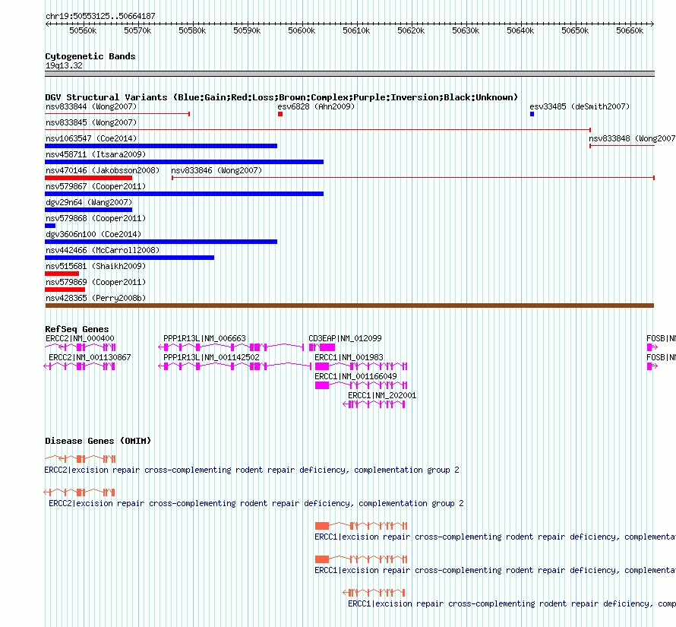
Task: Click the first OMIM ERCC2 orange gene glyph
Action: coord(81,459)
